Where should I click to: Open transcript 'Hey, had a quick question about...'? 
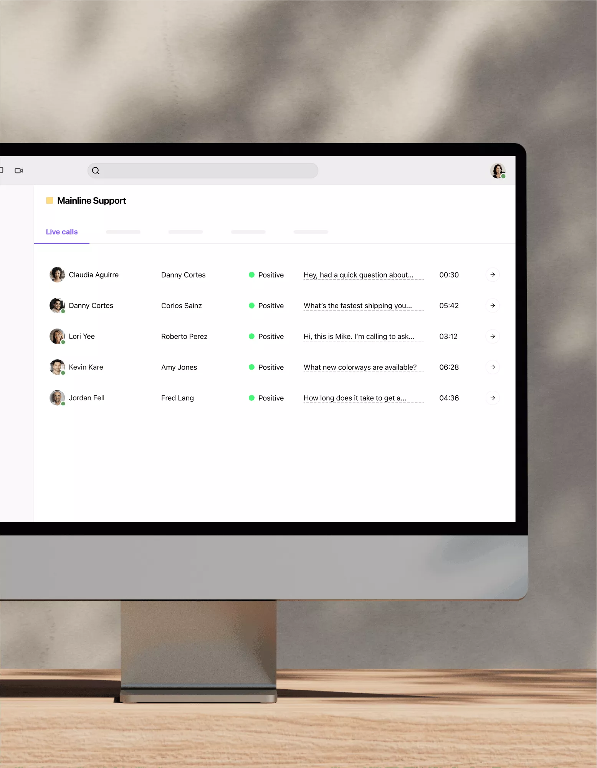pyautogui.click(x=359, y=275)
